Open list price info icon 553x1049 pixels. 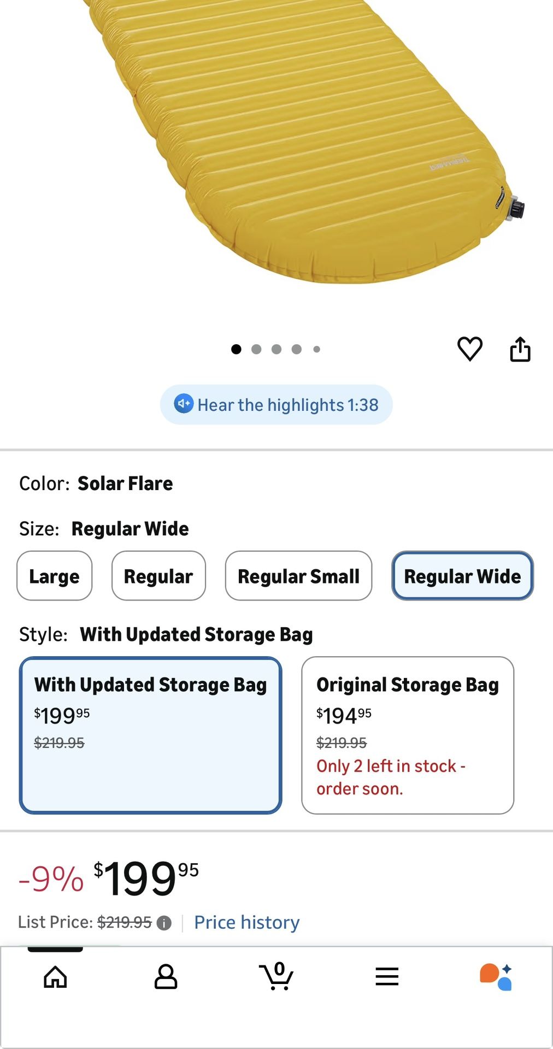[x=164, y=923]
